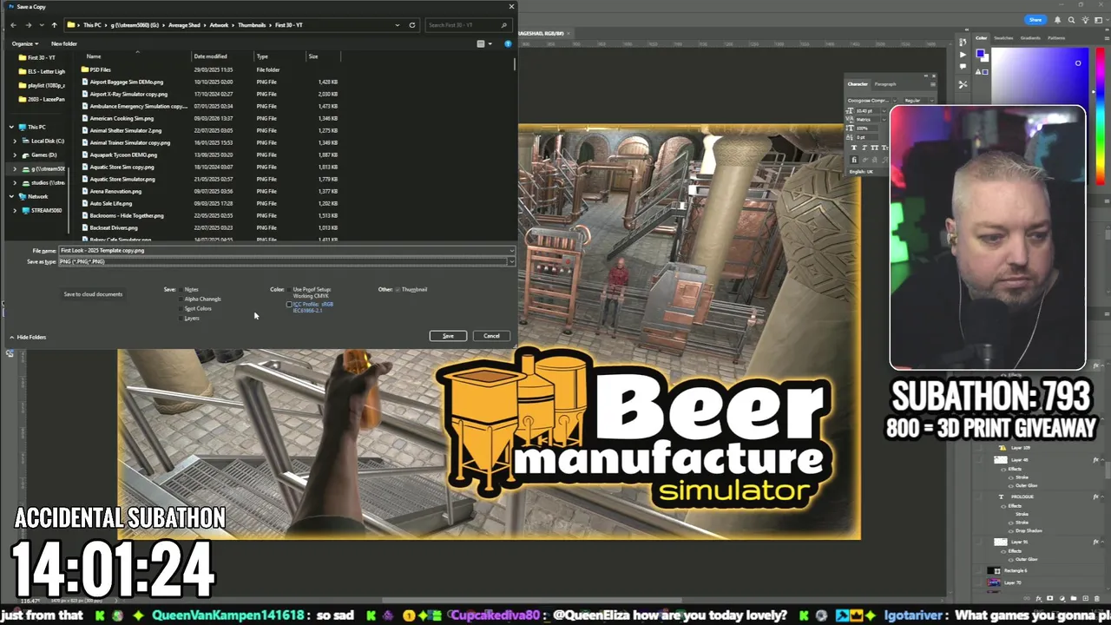Switch to the Gradients tab
1111x625 pixels.
(x=1030, y=38)
